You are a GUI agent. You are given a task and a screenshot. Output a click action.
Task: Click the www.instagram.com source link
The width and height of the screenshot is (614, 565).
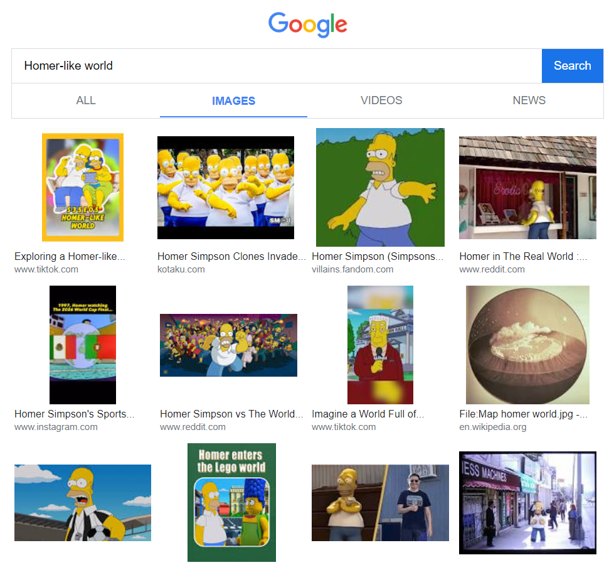coord(56,427)
